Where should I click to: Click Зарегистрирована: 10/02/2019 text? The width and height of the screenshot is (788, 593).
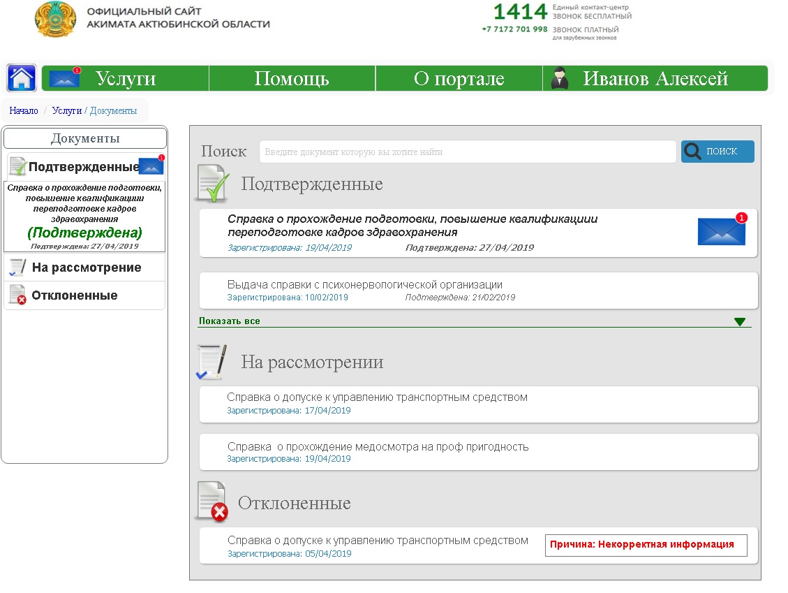[288, 298]
